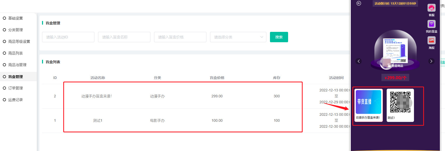445x151 pixels.
Task: Click the 海报 poster icon
Action: coord(431,41)
